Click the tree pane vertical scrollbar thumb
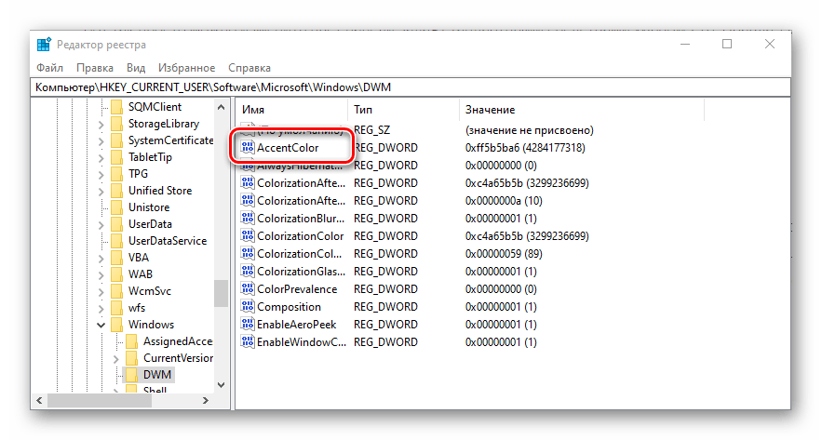This screenshot has height=440, width=822. pyautogui.click(x=221, y=293)
